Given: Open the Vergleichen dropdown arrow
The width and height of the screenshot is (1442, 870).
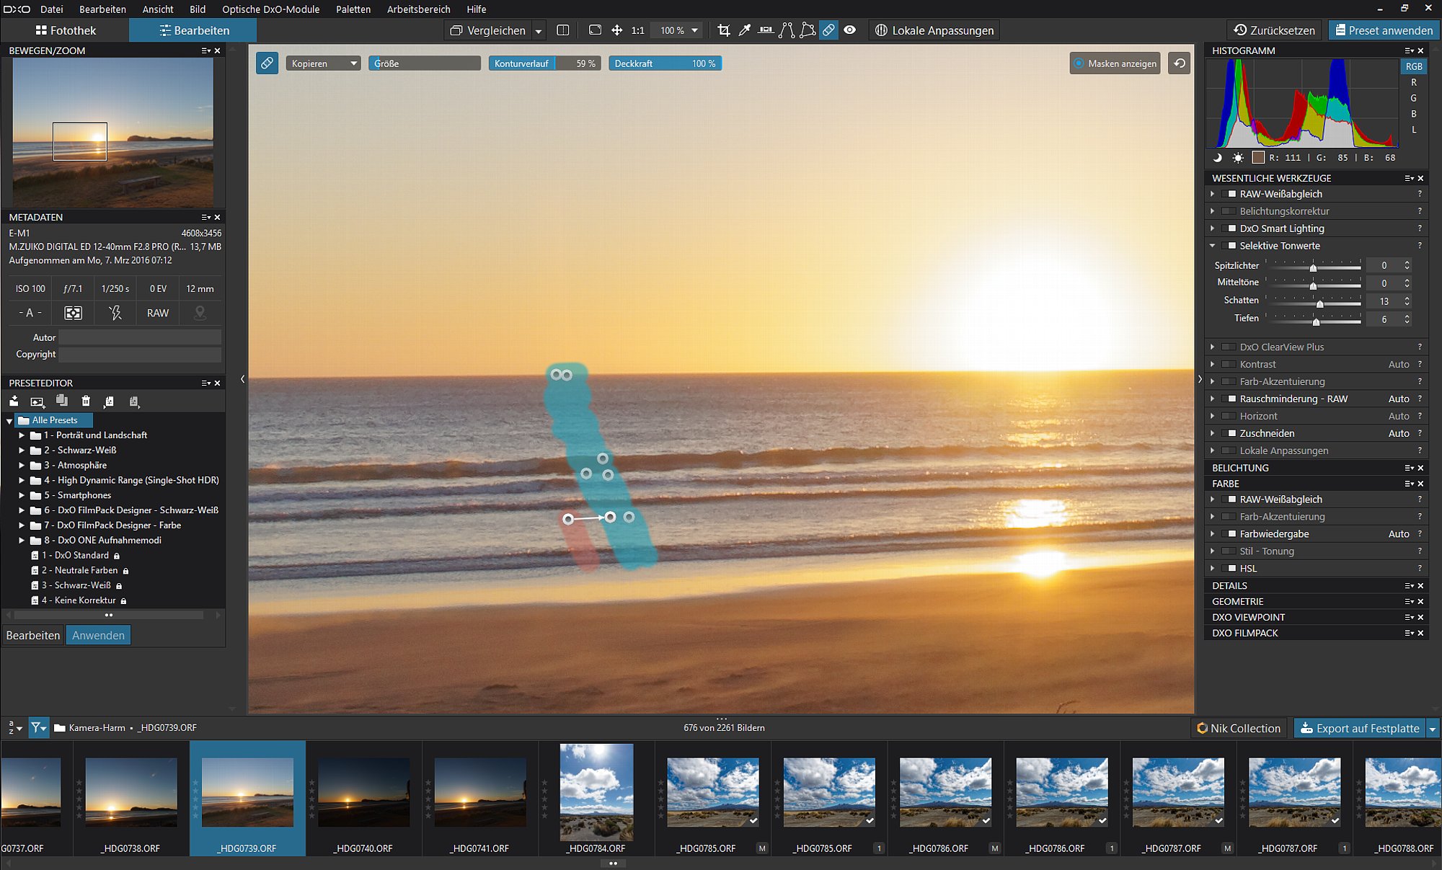Looking at the screenshot, I should (x=538, y=30).
